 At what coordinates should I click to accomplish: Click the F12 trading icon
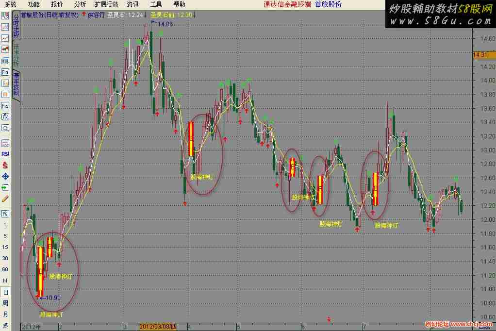point(5,106)
